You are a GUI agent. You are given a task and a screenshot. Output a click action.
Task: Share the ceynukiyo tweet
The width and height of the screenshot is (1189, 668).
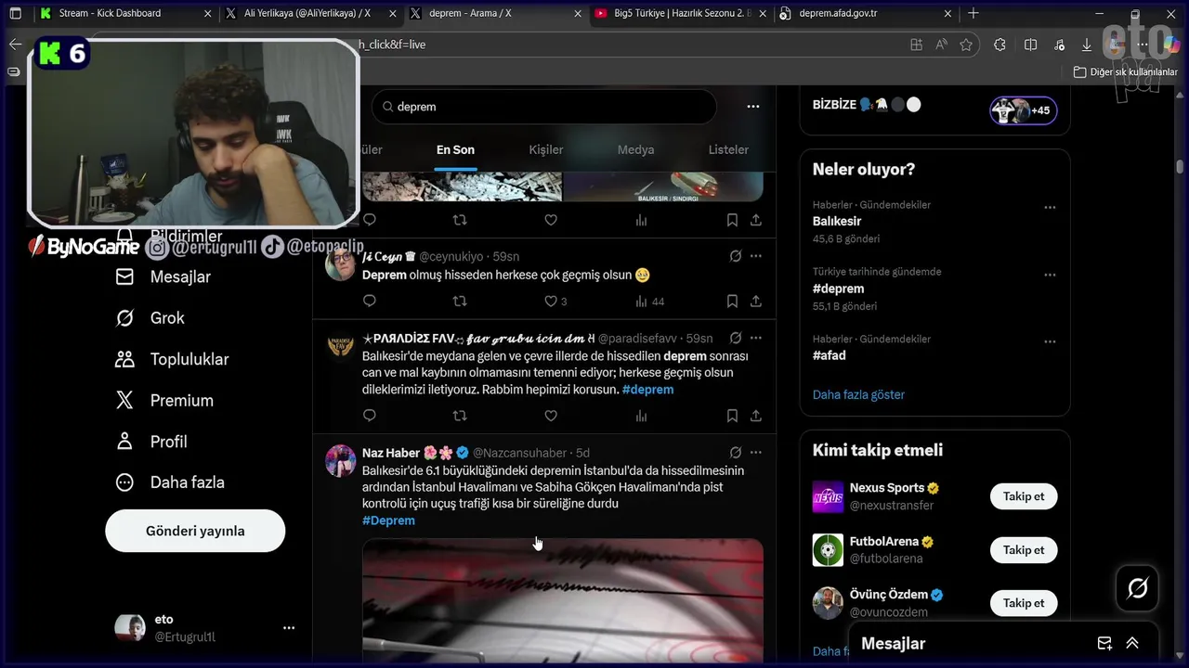click(x=756, y=301)
